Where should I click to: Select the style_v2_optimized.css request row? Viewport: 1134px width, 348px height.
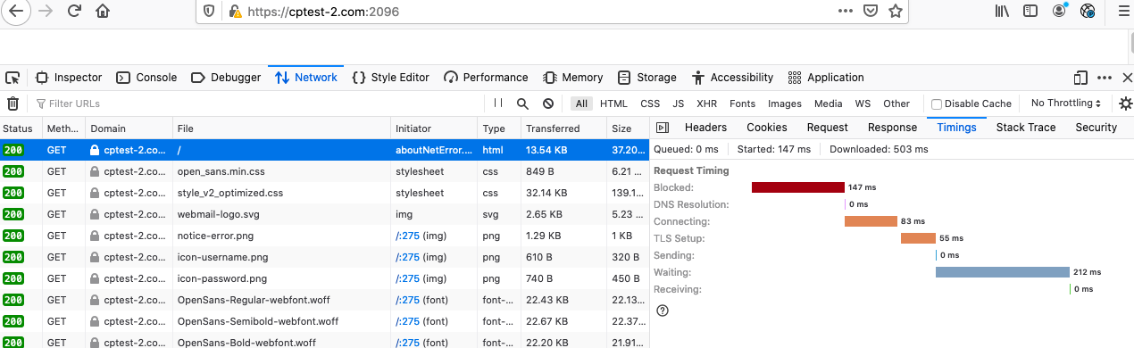(324, 193)
